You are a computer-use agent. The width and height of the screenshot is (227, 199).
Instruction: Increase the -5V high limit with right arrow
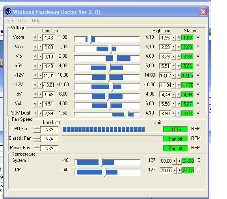click(x=179, y=95)
